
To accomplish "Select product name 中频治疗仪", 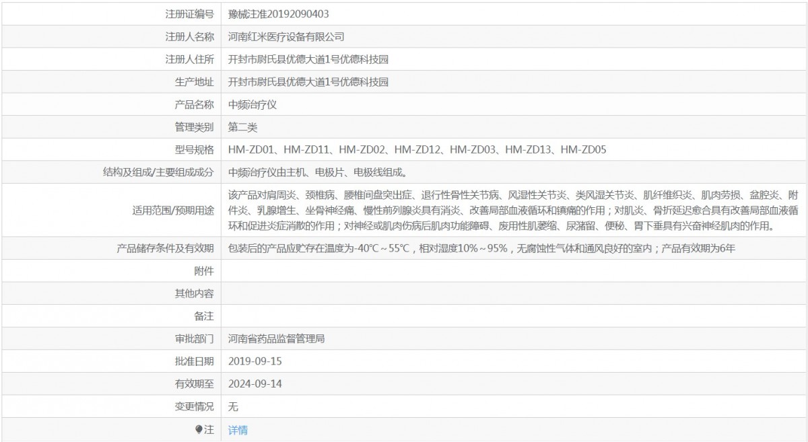I will [252, 105].
